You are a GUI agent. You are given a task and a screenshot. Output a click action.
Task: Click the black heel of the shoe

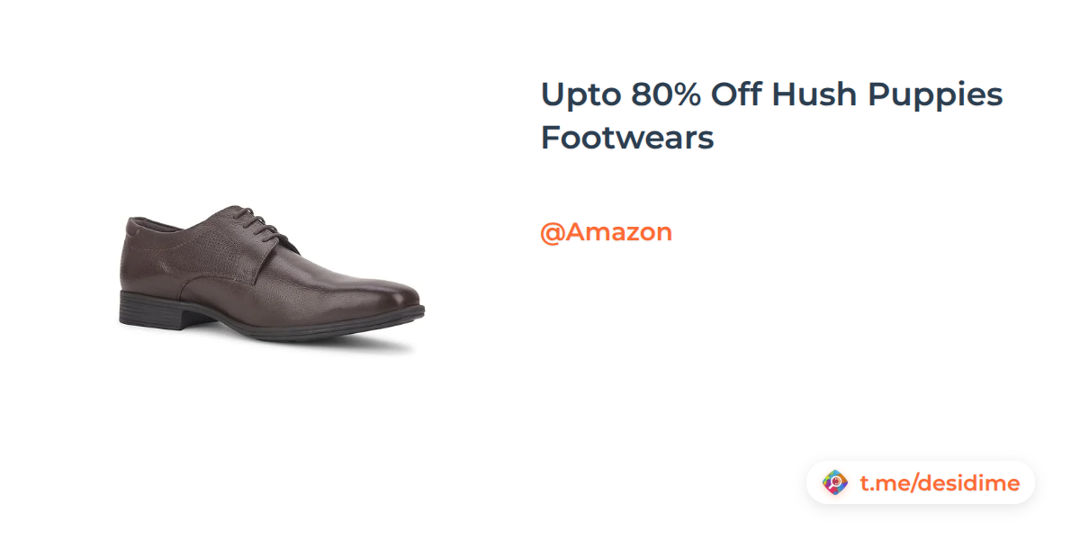tap(151, 310)
